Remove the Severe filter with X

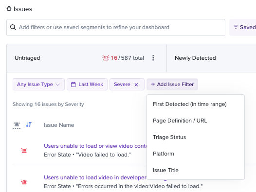136,85
